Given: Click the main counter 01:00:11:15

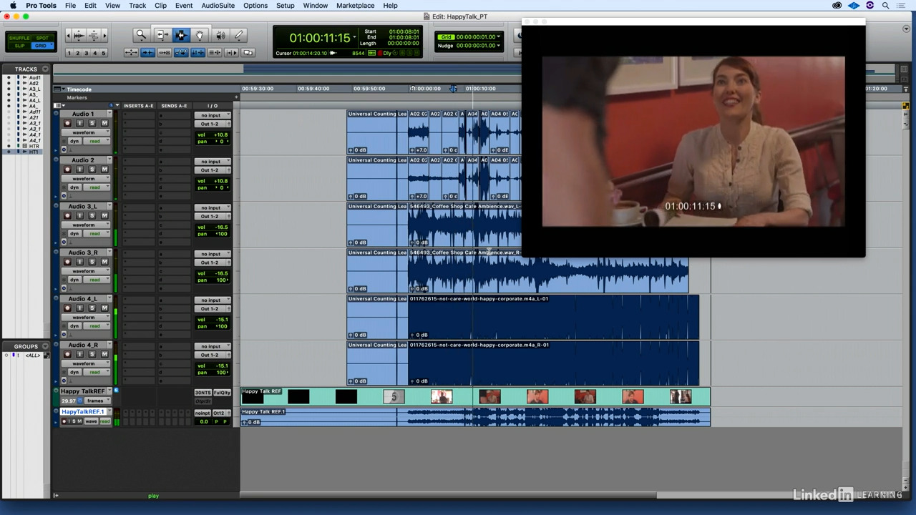Looking at the screenshot, I should pyautogui.click(x=320, y=38).
